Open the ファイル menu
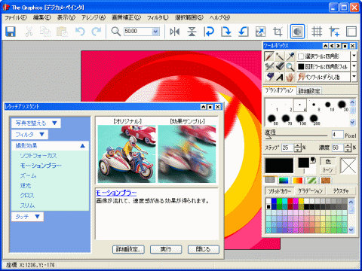362x271 pixels. (16, 17)
